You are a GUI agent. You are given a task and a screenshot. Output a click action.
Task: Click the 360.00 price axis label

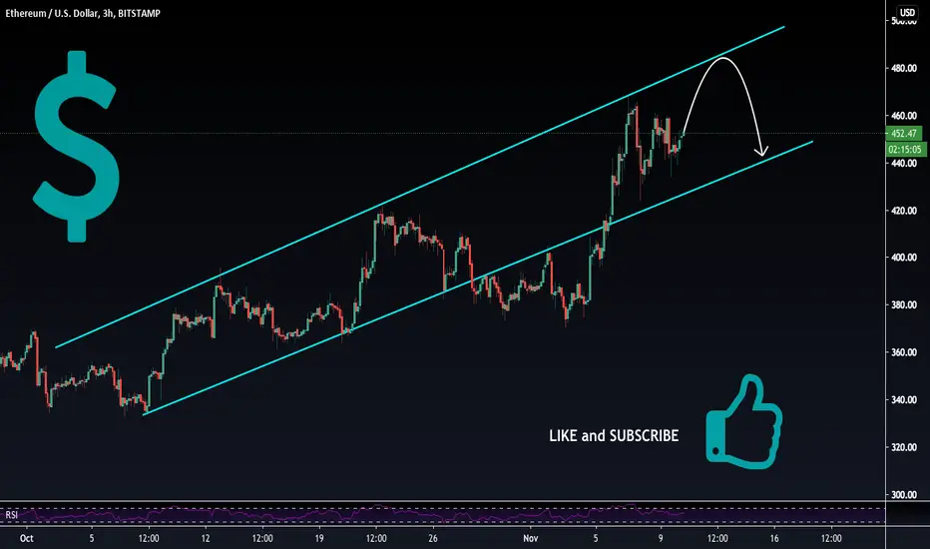pos(904,352)
